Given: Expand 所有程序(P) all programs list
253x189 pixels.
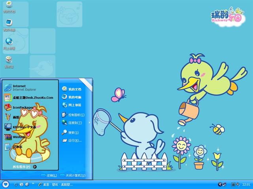Looking at the screenshot, I should point(25,167).
